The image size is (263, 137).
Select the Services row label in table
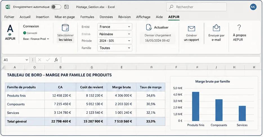pos(13,113)
